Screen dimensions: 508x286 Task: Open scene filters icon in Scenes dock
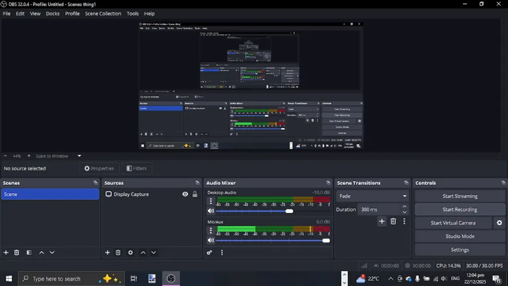click(x=29, y=253)
